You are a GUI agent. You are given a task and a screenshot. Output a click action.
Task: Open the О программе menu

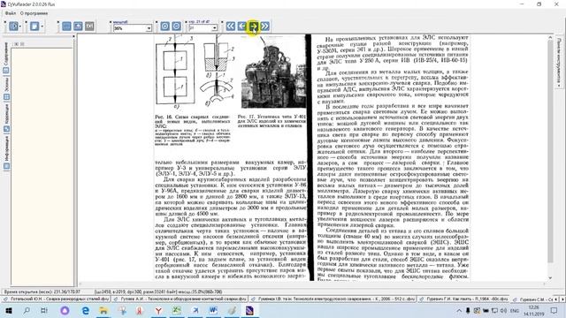[x=34, y=13]
